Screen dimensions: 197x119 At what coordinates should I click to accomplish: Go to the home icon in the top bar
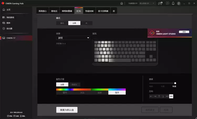pyautogui.click(x=122, y=3)
